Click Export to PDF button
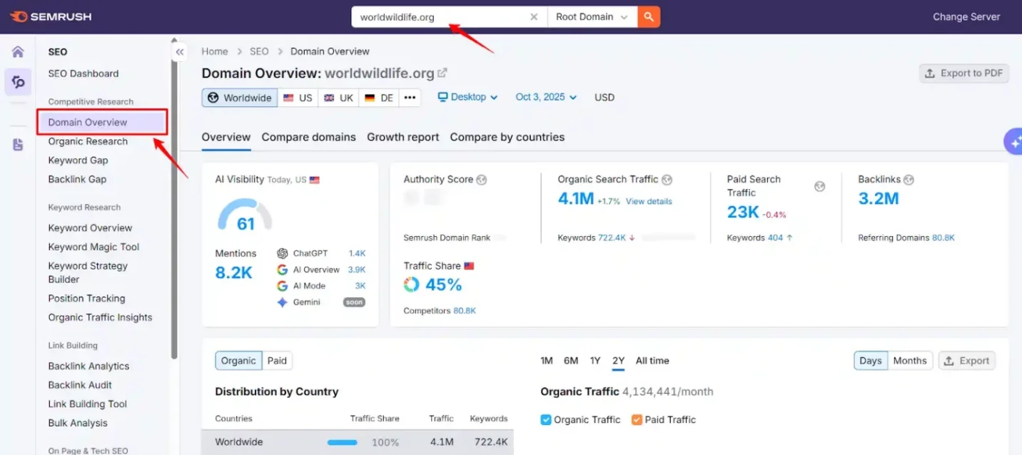Viewport: 1022px width, 455px height. pos(964,73)
